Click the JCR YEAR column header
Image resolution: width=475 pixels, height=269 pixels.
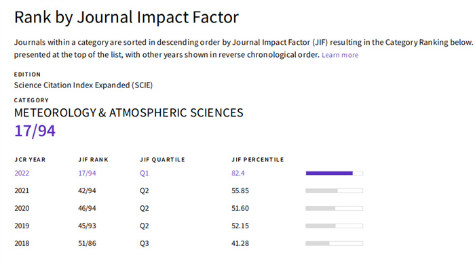pyautogui.click(x=30, y=159)
